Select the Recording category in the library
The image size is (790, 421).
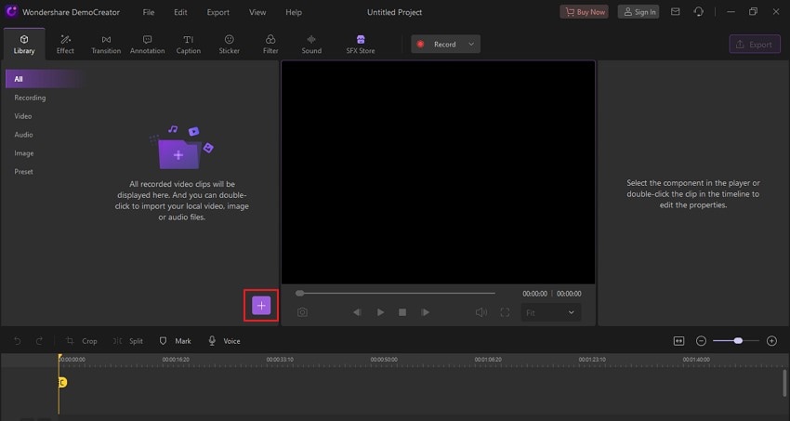coord(30,98)
